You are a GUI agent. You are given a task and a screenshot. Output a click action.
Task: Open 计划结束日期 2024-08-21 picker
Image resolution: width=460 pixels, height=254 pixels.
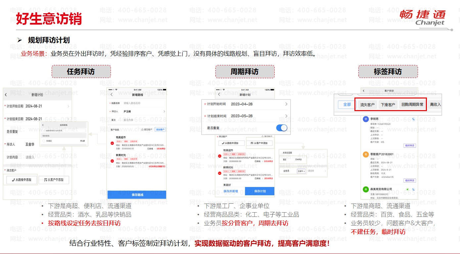(x=37, y=119)
